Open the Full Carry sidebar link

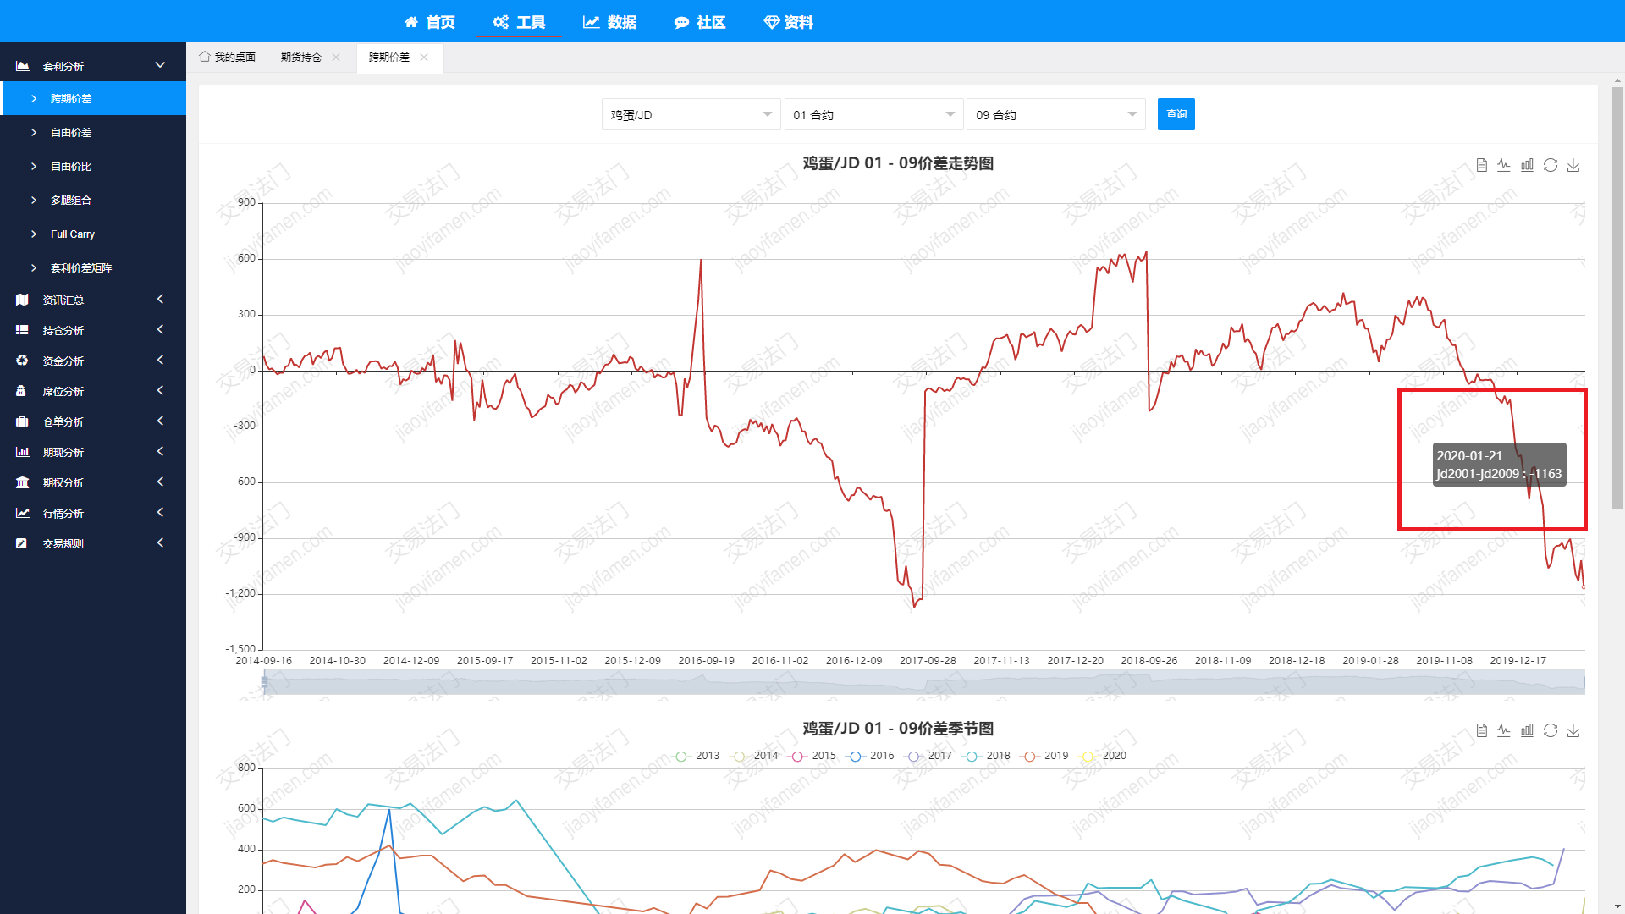73,234
